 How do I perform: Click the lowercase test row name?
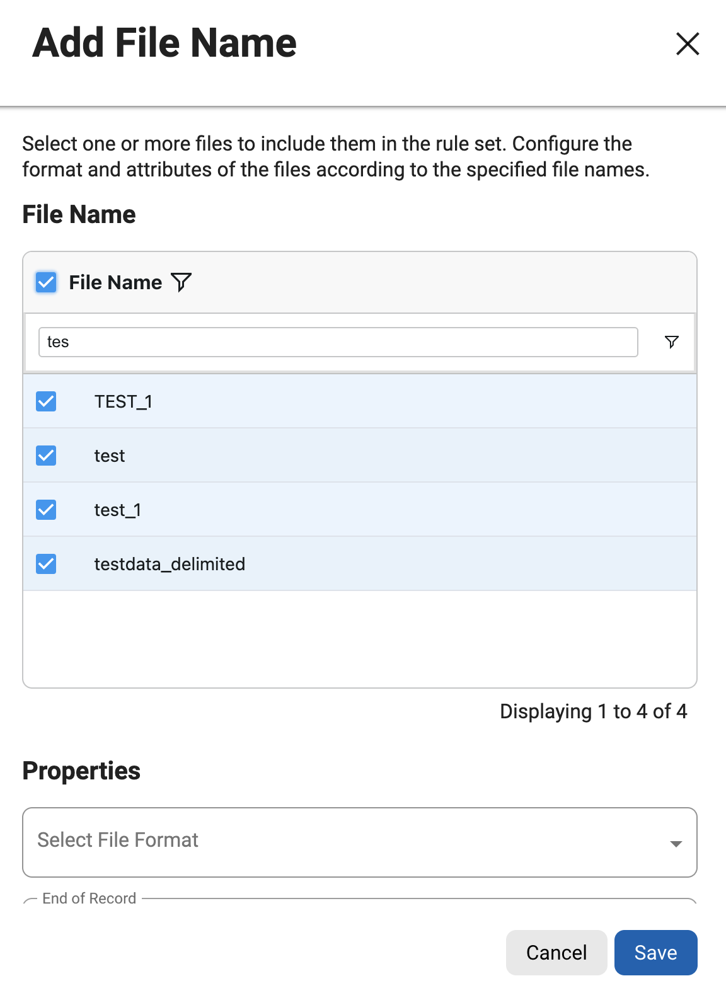tap(110, 456)
